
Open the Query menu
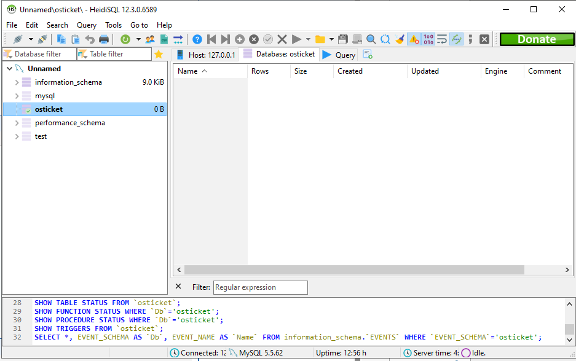point(87,25)
